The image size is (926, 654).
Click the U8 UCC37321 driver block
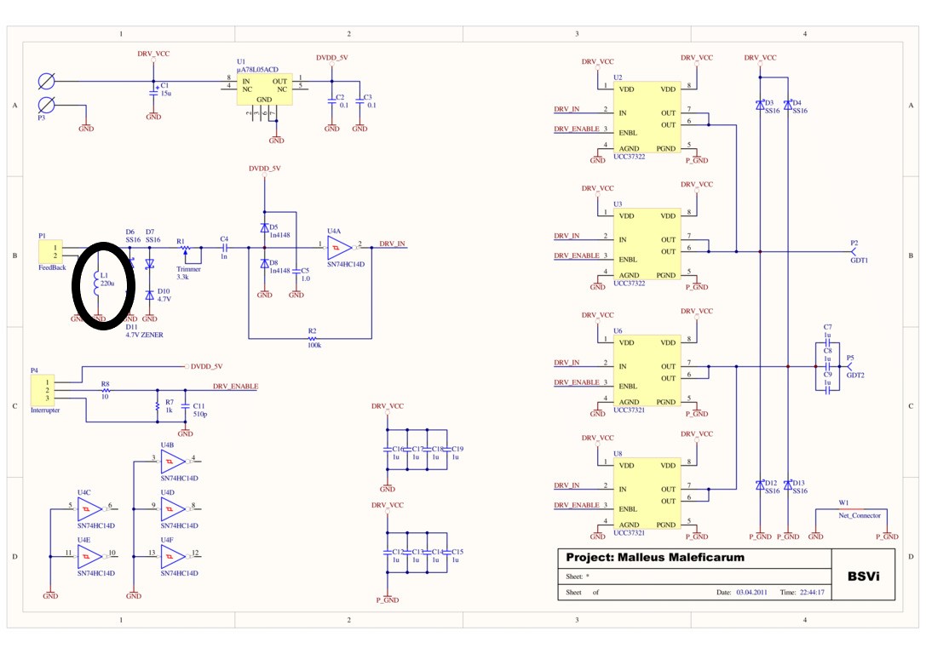647,495
